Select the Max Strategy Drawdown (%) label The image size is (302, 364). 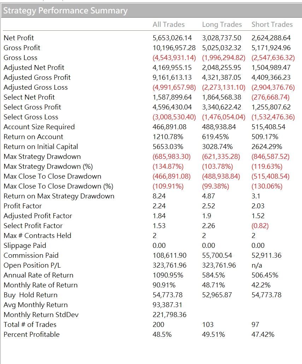[48, 166]
